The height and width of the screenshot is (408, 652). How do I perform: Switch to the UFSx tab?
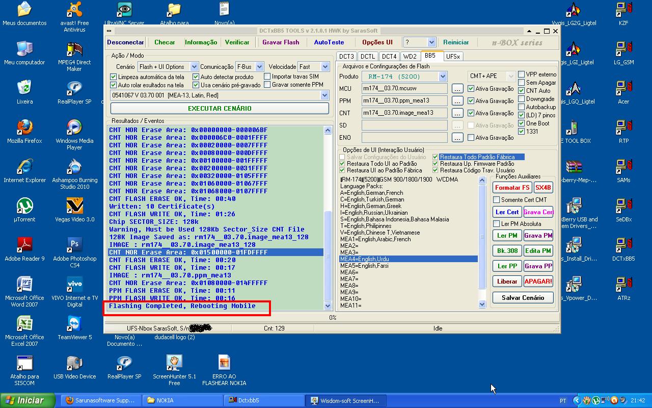tap(453, 57)
